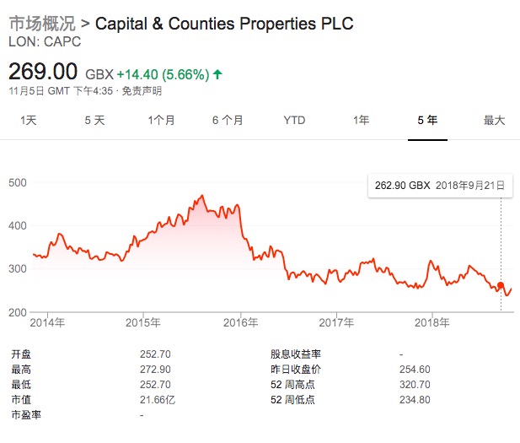520x443 pixels.
Task: Click the Capital & Counties Properties PLC title
Action: [224, 23]
